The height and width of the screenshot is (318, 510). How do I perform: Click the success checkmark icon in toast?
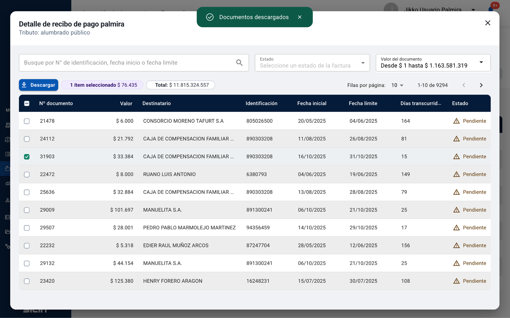pos(210,17)
